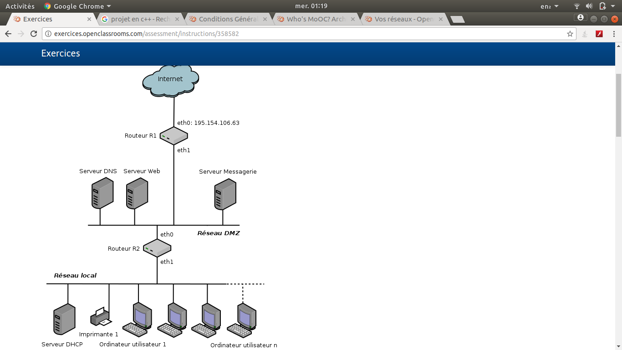Open the en keyboard layout dropdown
This screenshot has height=350, width=622.
coord(549,6)
